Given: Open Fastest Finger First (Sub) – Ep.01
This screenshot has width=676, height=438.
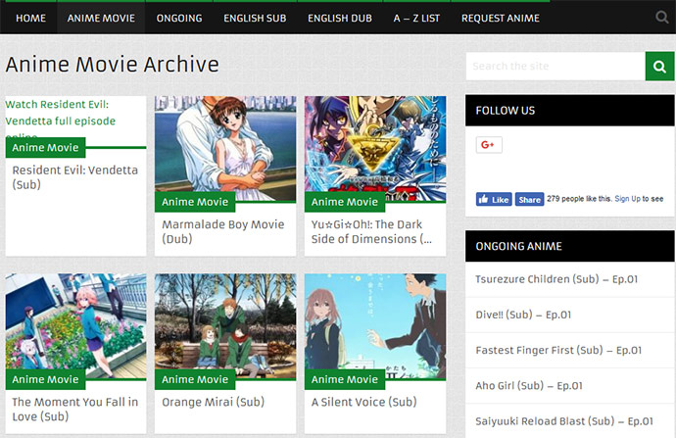Looking at the screenshot, I should (x=558, y=350).
